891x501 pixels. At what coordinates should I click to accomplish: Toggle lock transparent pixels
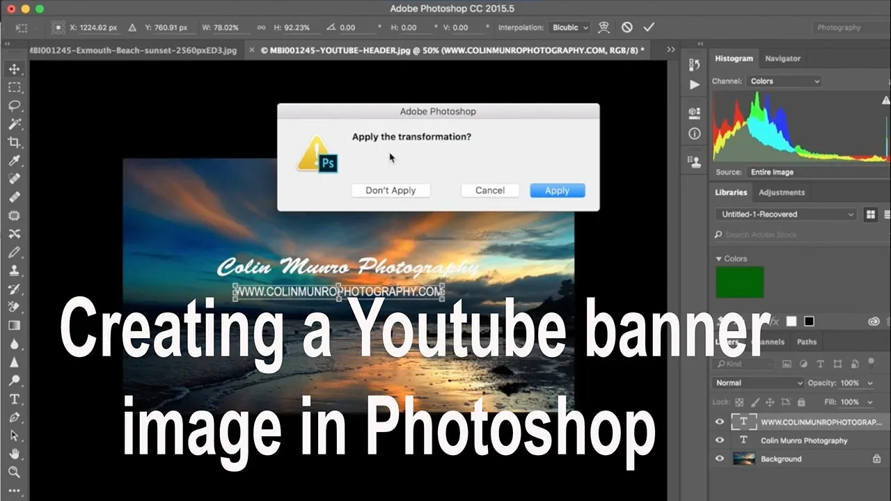tap(739, 402)
